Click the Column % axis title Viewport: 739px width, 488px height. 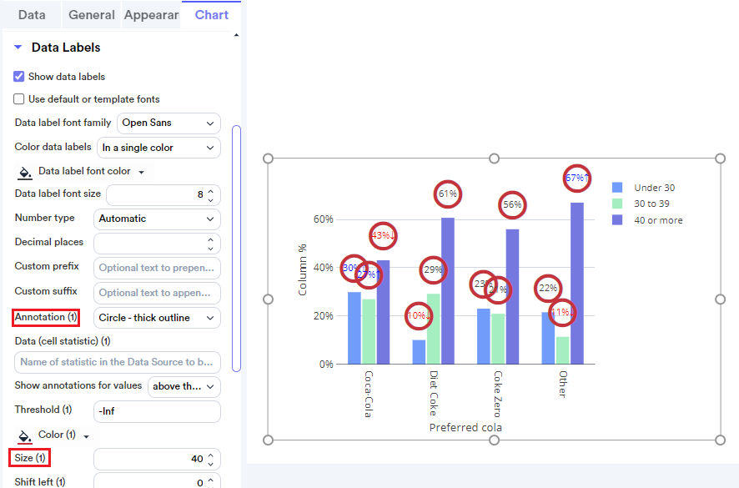(x=302, y=269)
